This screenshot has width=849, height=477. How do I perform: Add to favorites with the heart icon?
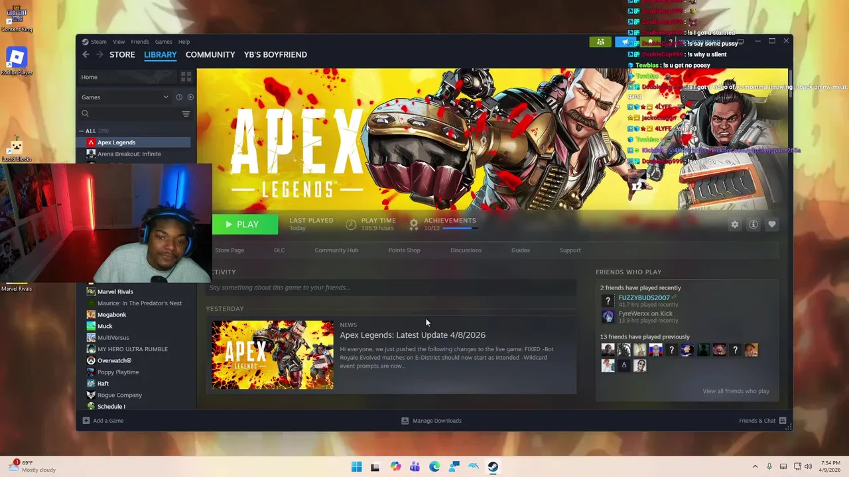pyautogui.click(x=771, y=225)
